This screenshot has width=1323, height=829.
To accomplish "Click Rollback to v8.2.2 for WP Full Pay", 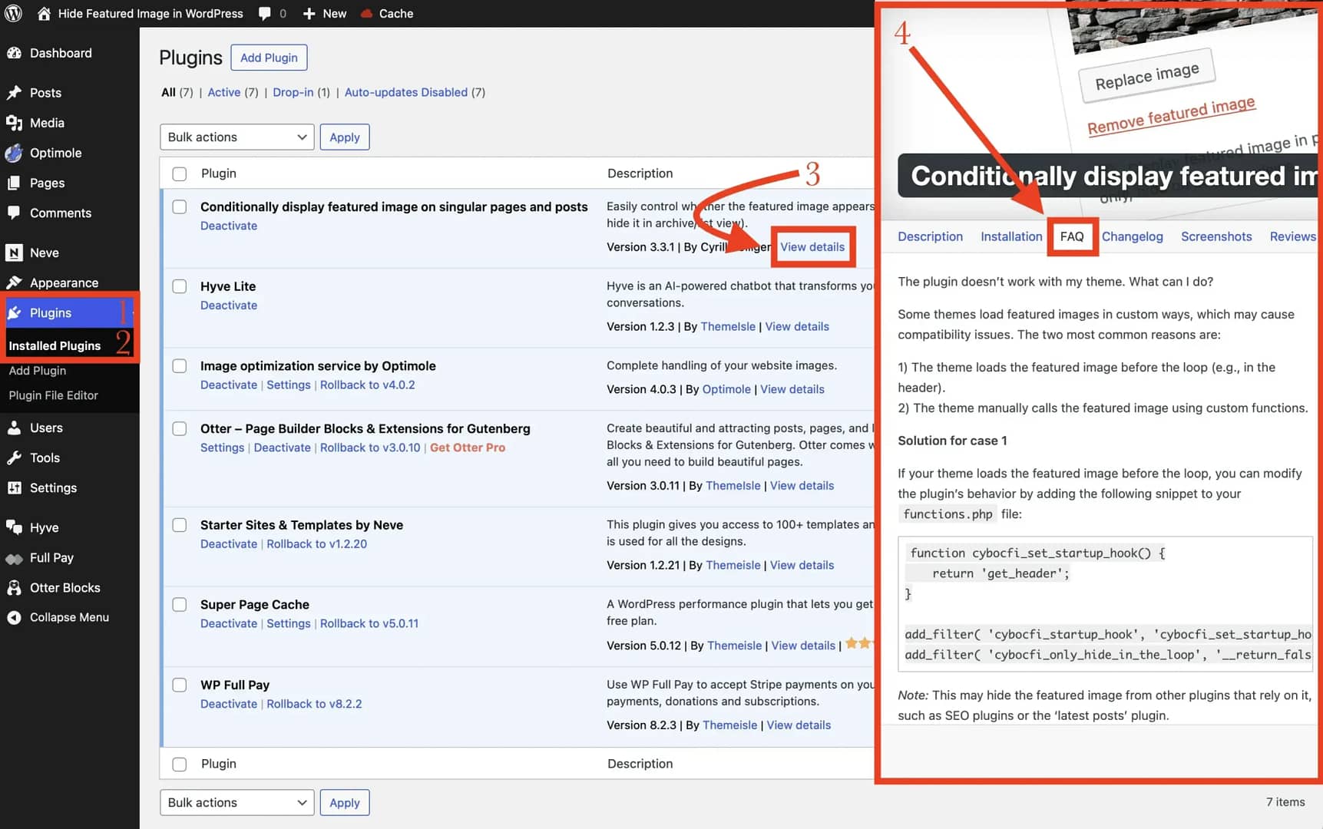I will 314,704.
